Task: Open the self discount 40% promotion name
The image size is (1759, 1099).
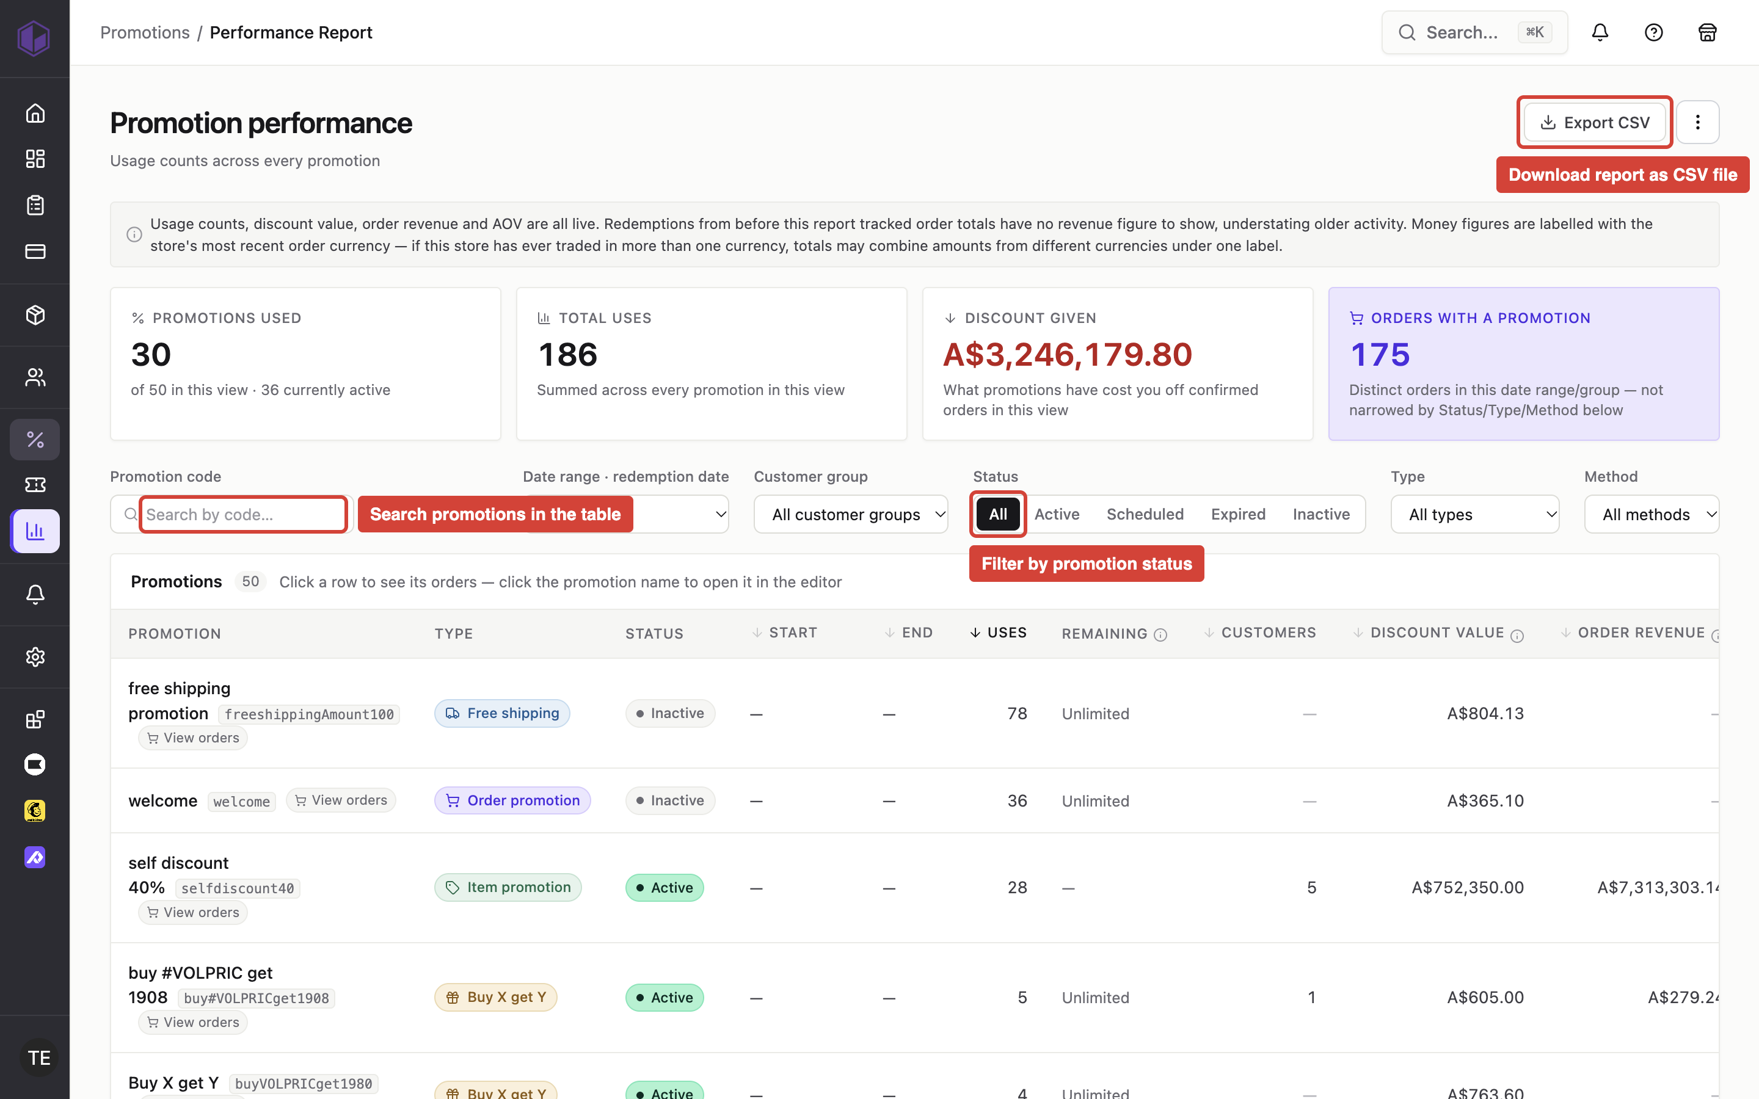Action: click(x=178, y=875)
